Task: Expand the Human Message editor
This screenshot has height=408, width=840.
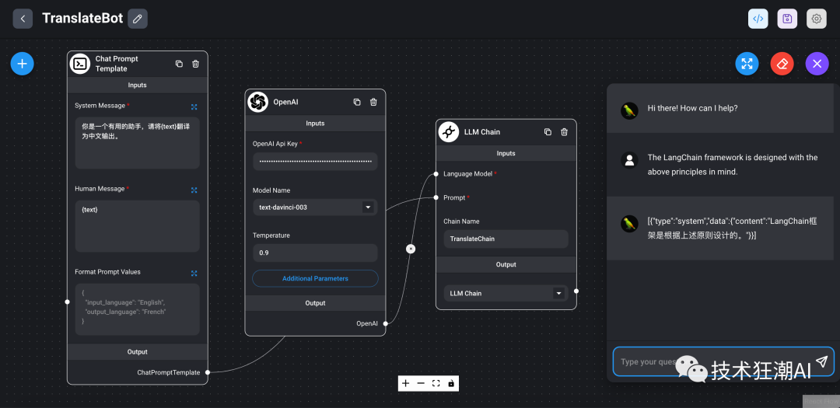Action: (194, 190)
